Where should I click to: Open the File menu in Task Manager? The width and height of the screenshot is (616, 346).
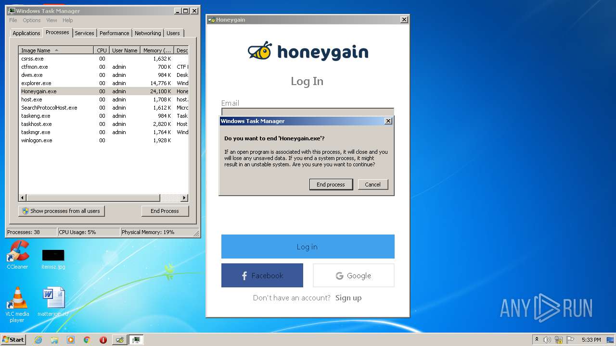point(13,20)
